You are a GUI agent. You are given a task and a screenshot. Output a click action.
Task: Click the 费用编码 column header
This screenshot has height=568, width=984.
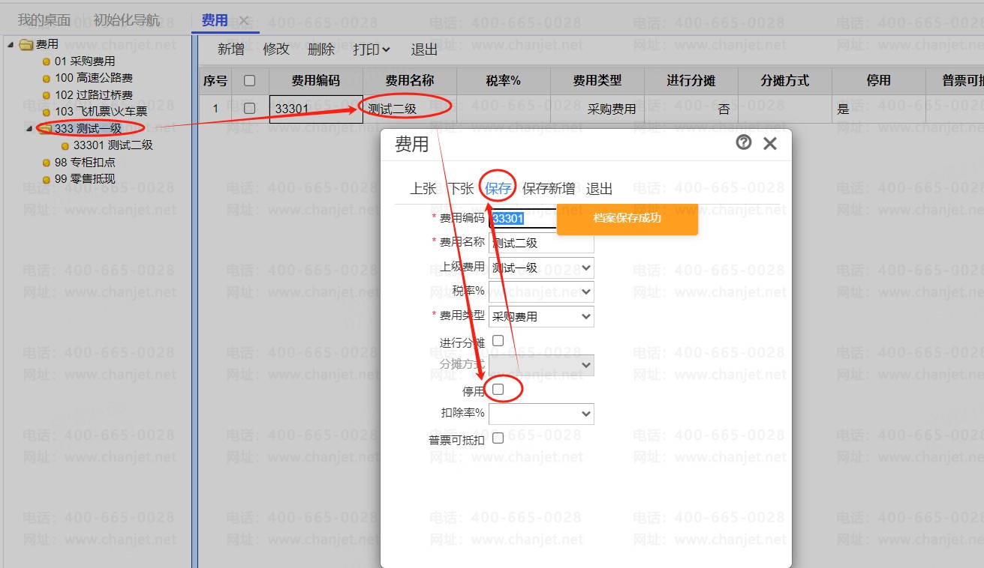point(316,81)
